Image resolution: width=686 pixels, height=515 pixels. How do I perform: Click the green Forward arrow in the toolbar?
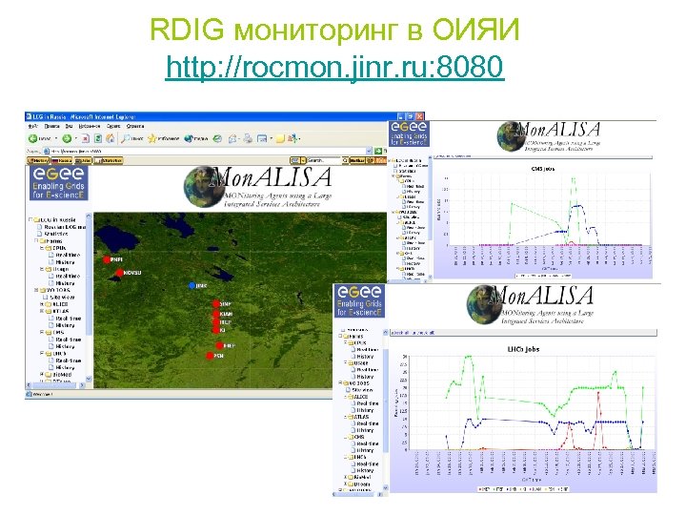pos(67,138)
